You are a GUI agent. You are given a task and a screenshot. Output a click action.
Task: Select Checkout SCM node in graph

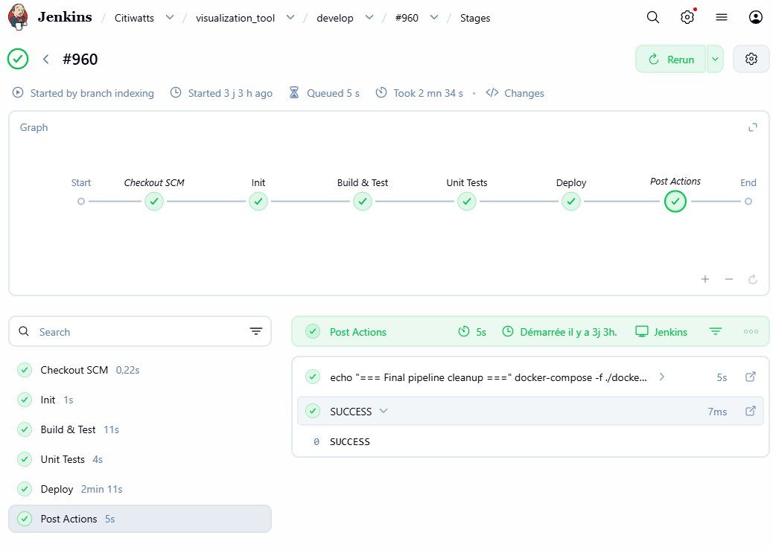click(154, 201)
